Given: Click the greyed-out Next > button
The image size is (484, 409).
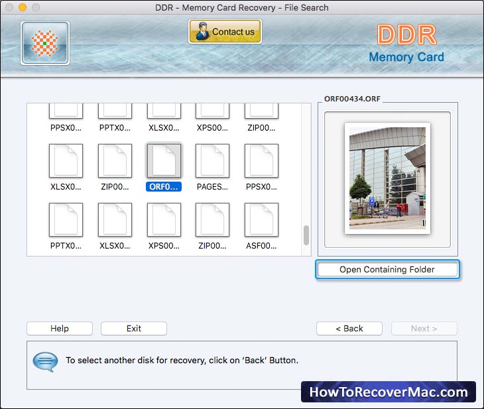Looking at the screenshot, I should coord(424,328).
